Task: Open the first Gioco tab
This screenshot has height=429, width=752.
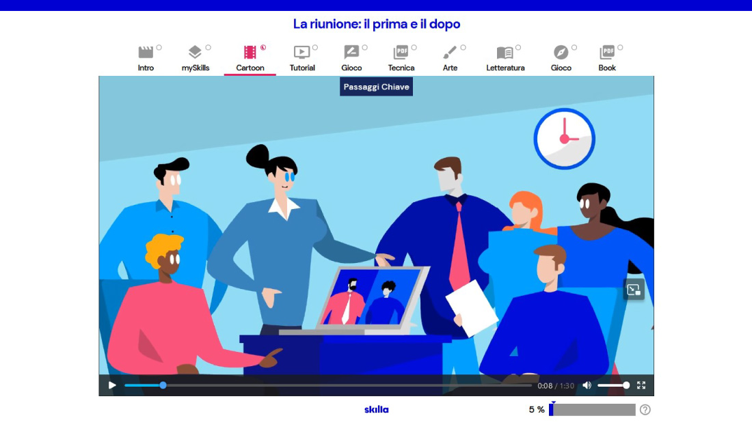Action: [x=351, y=59]
